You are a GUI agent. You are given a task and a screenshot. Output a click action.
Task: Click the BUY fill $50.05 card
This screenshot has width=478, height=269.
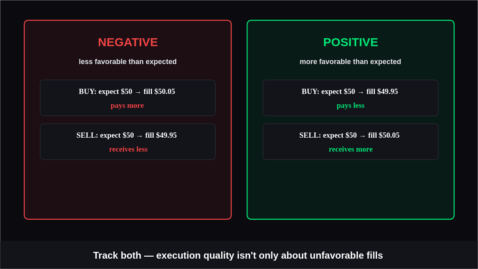128,98
